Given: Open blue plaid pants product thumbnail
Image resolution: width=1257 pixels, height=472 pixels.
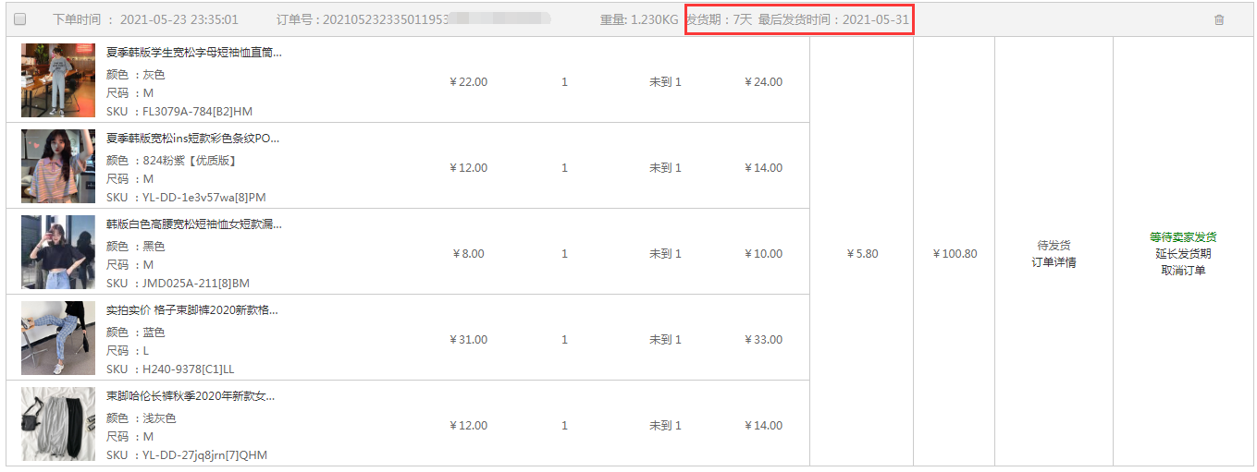Looking at the screenshot, I should click(58, 338).
